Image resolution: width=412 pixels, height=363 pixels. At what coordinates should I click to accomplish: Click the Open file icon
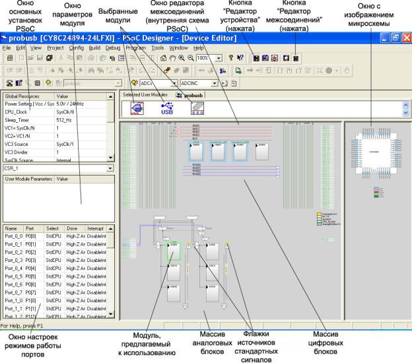tap(30, 58)
